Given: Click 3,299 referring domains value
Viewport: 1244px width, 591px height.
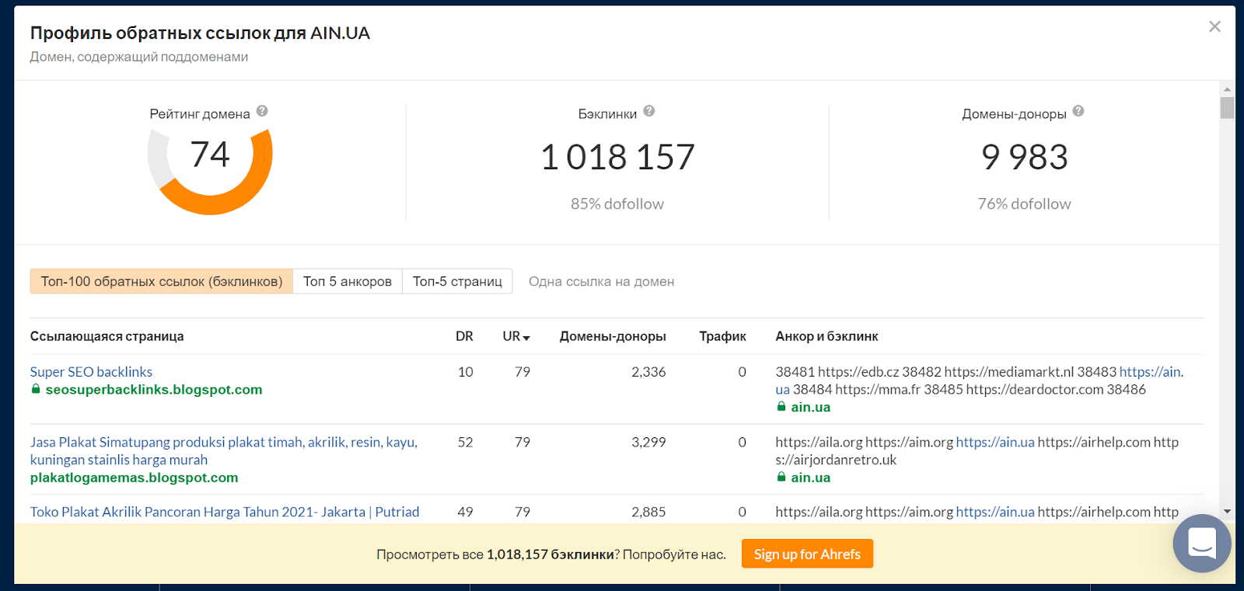Looking at the screenshot, I should pos(648,442).
